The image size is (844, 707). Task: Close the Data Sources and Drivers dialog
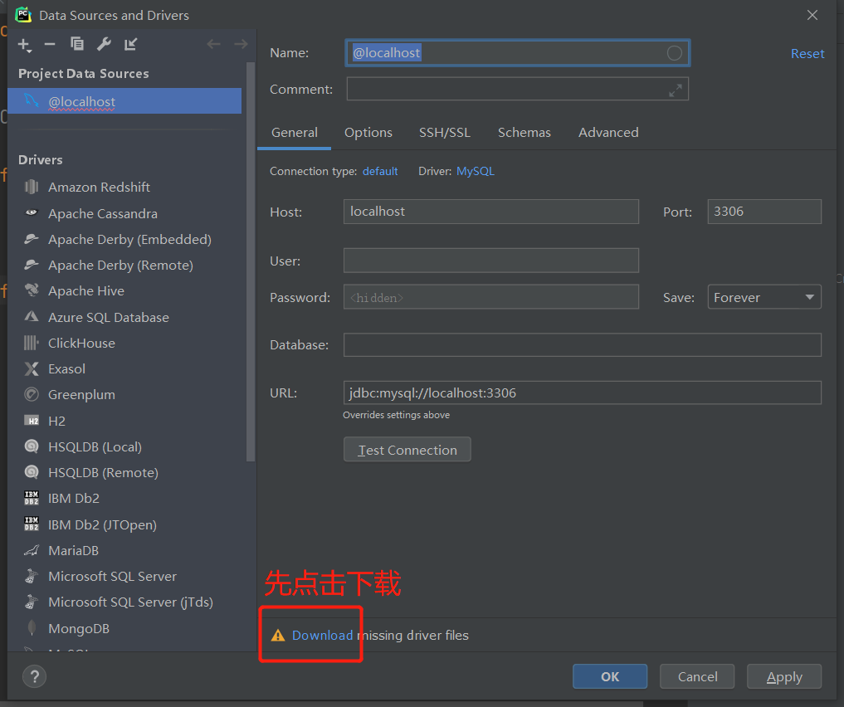pos(812,15)
